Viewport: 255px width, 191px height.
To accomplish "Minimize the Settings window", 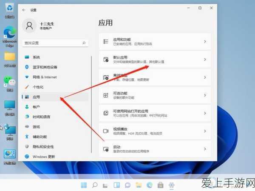I will [x=189, y=8].
